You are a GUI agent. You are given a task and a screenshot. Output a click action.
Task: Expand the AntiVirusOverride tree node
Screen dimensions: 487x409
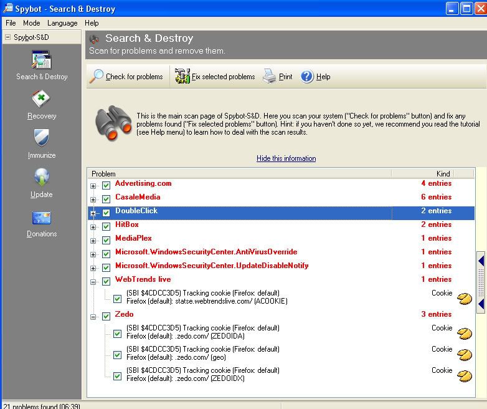tap(93, 254)
